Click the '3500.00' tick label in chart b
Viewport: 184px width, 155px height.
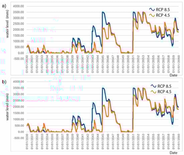[18, 88]
